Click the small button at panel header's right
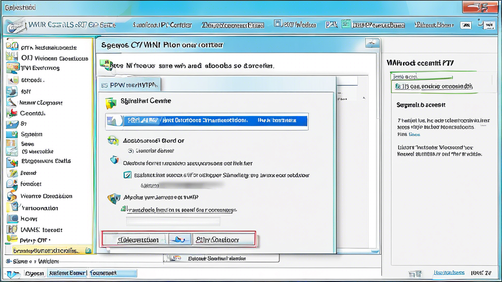Screen dimensions: 502x282 [372, 44]
